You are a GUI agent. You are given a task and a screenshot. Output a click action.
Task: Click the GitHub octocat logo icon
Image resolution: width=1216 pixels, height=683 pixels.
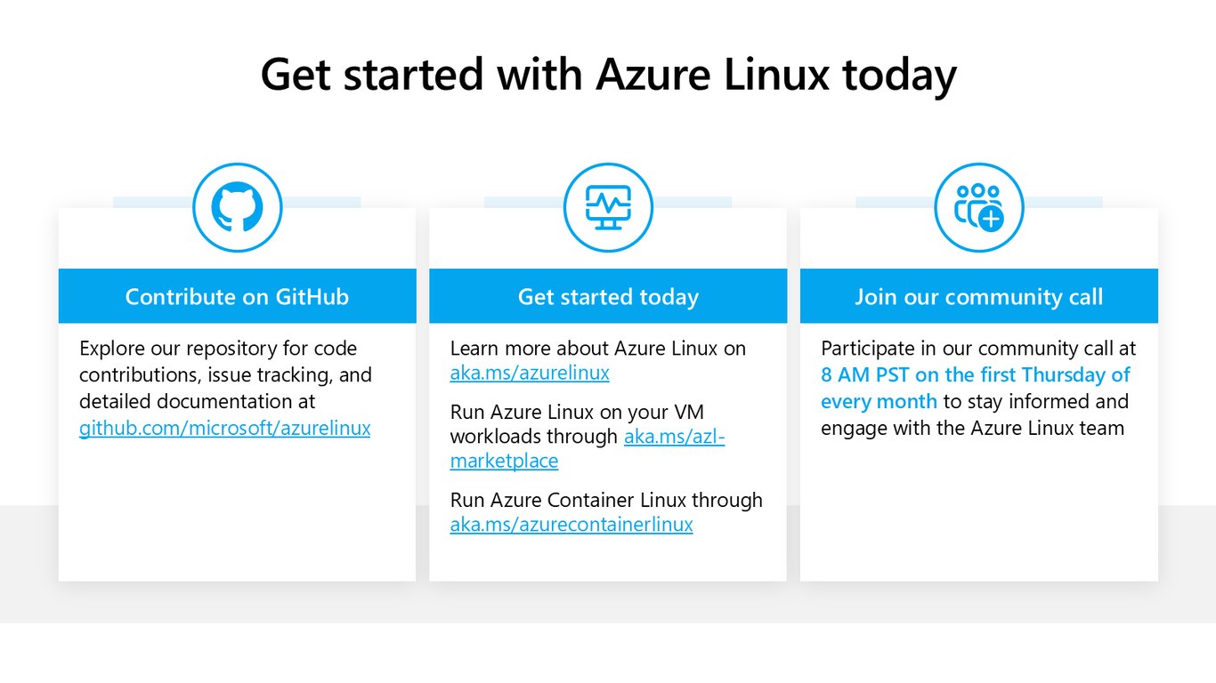tap(238, 207)
